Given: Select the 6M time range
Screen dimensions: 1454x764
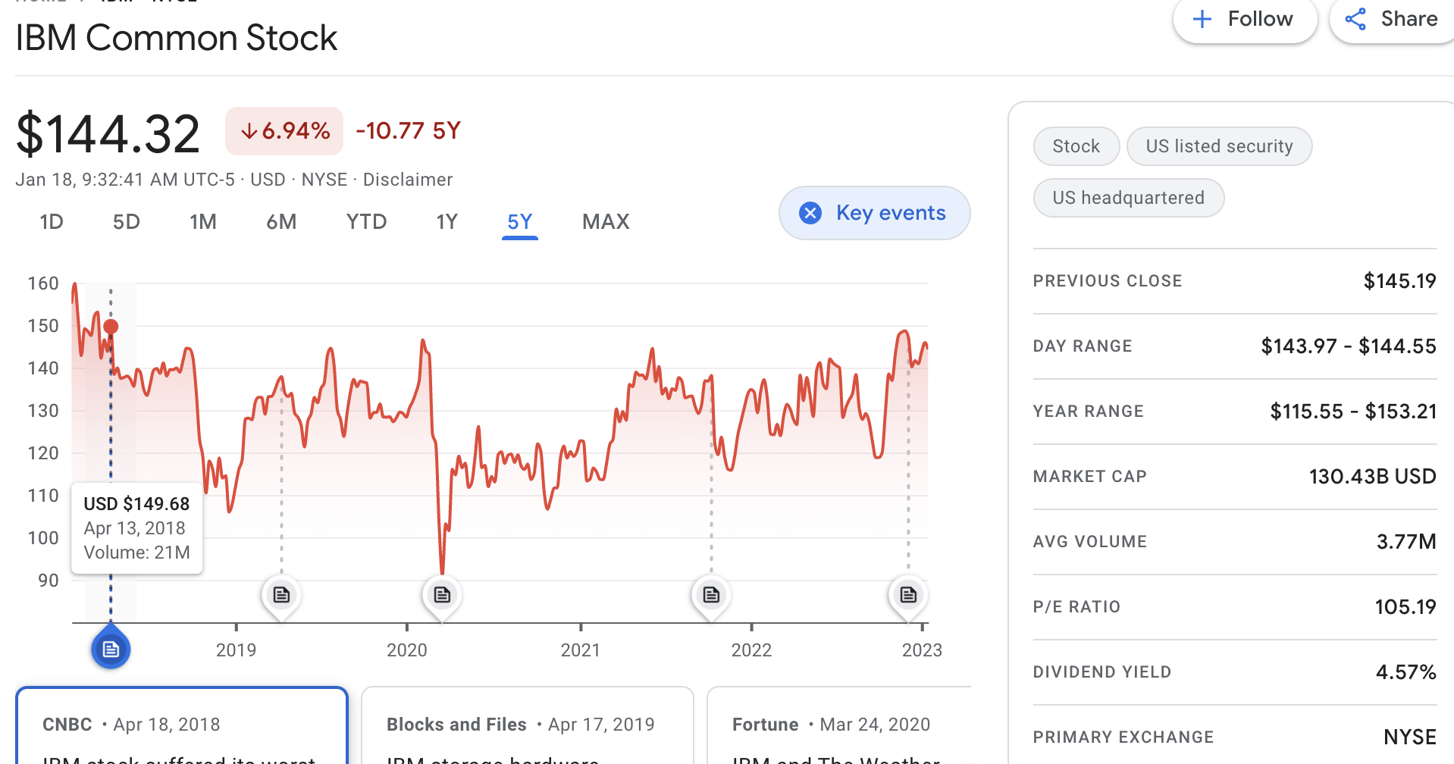Looking at the screenshot, I should coord(281,222).
